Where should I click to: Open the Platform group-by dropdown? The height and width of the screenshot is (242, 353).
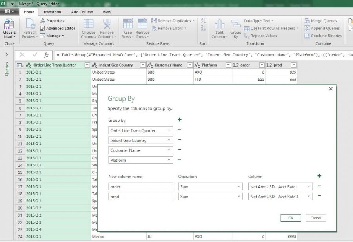[x=169, y=160]
